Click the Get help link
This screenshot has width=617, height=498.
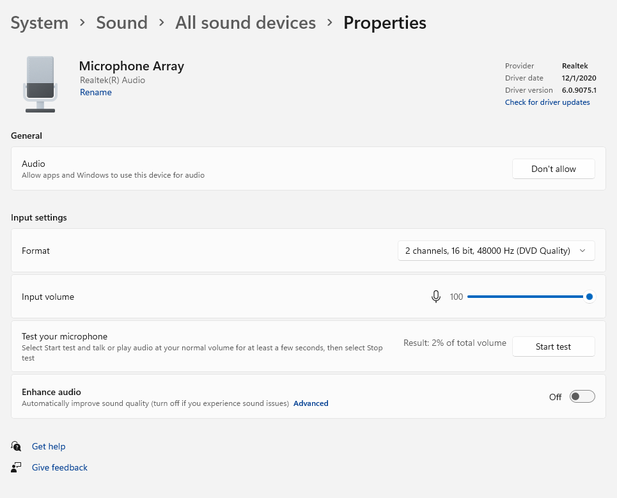coord(49,446)
